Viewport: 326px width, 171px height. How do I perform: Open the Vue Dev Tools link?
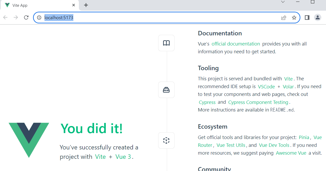tap(274, 145)
